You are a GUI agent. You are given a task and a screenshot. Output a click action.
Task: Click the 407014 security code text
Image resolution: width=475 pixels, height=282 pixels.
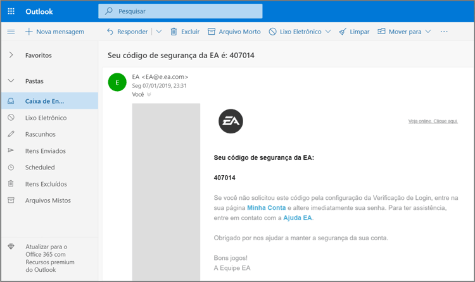(224, 178)
